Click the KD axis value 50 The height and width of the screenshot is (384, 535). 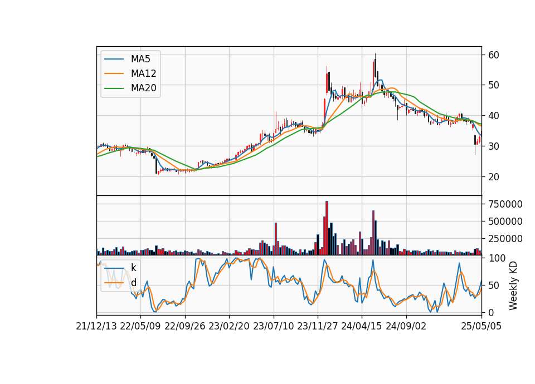pos(494,285)
